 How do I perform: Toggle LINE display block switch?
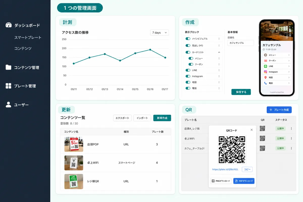coord(188,70)
